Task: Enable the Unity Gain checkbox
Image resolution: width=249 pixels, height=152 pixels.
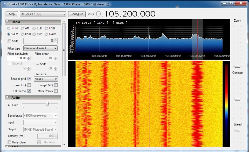Action: pos(9,142)
